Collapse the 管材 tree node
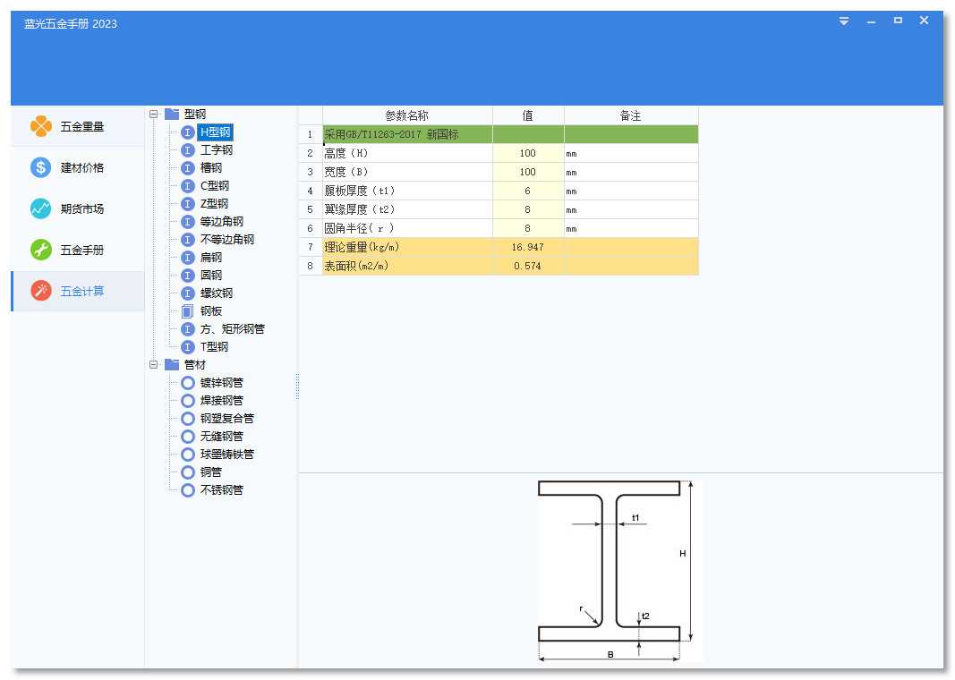The width and height of the screenshot is (955, 680). 153,365
